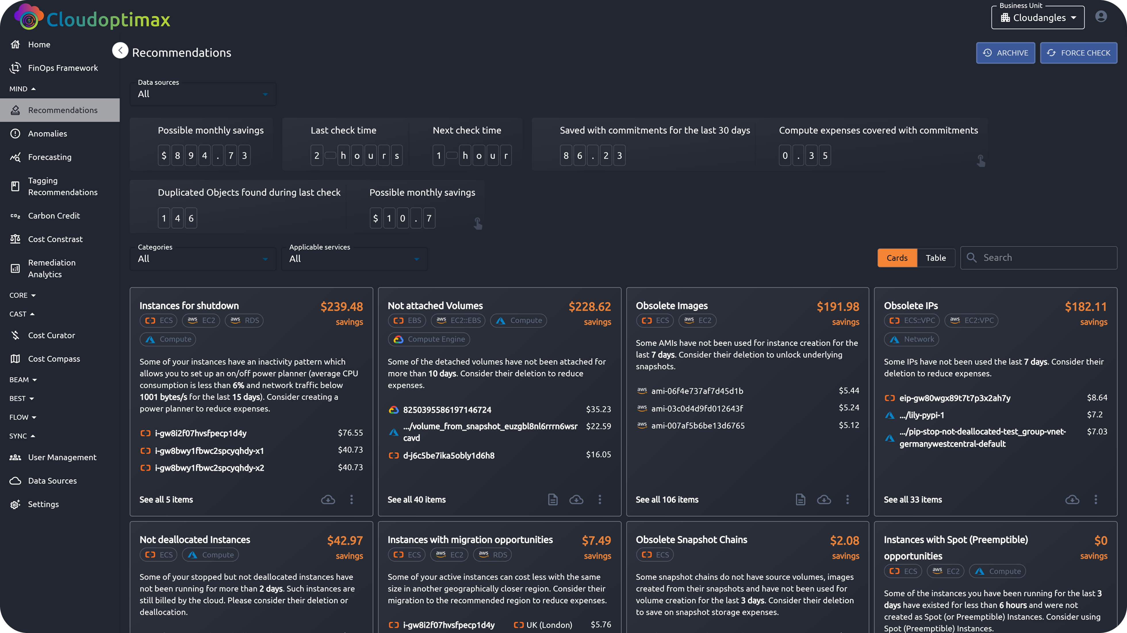Image resolution: width=1127 pixels, height=633 pixels.
Task: Open Anomalies in the sidebar
Action: pyautogui.click(x=47, y=134)
